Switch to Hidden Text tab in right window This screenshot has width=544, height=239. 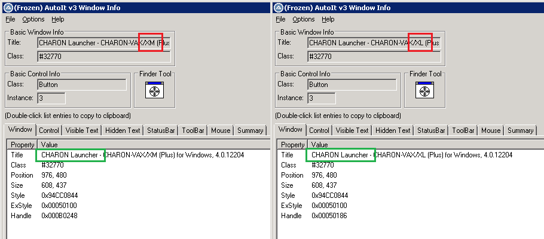point(393,131)
